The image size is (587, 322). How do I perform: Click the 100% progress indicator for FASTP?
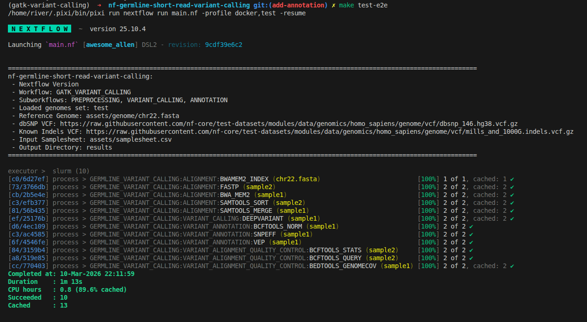(427, 187)
